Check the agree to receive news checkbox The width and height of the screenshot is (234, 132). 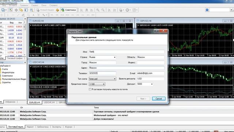pyautogui.click(x=90, y=89)
